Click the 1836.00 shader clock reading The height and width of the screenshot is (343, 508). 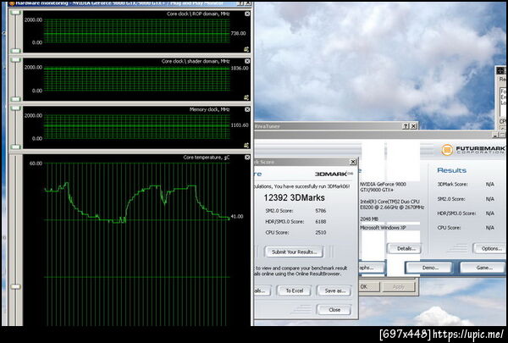click(240, 68)
